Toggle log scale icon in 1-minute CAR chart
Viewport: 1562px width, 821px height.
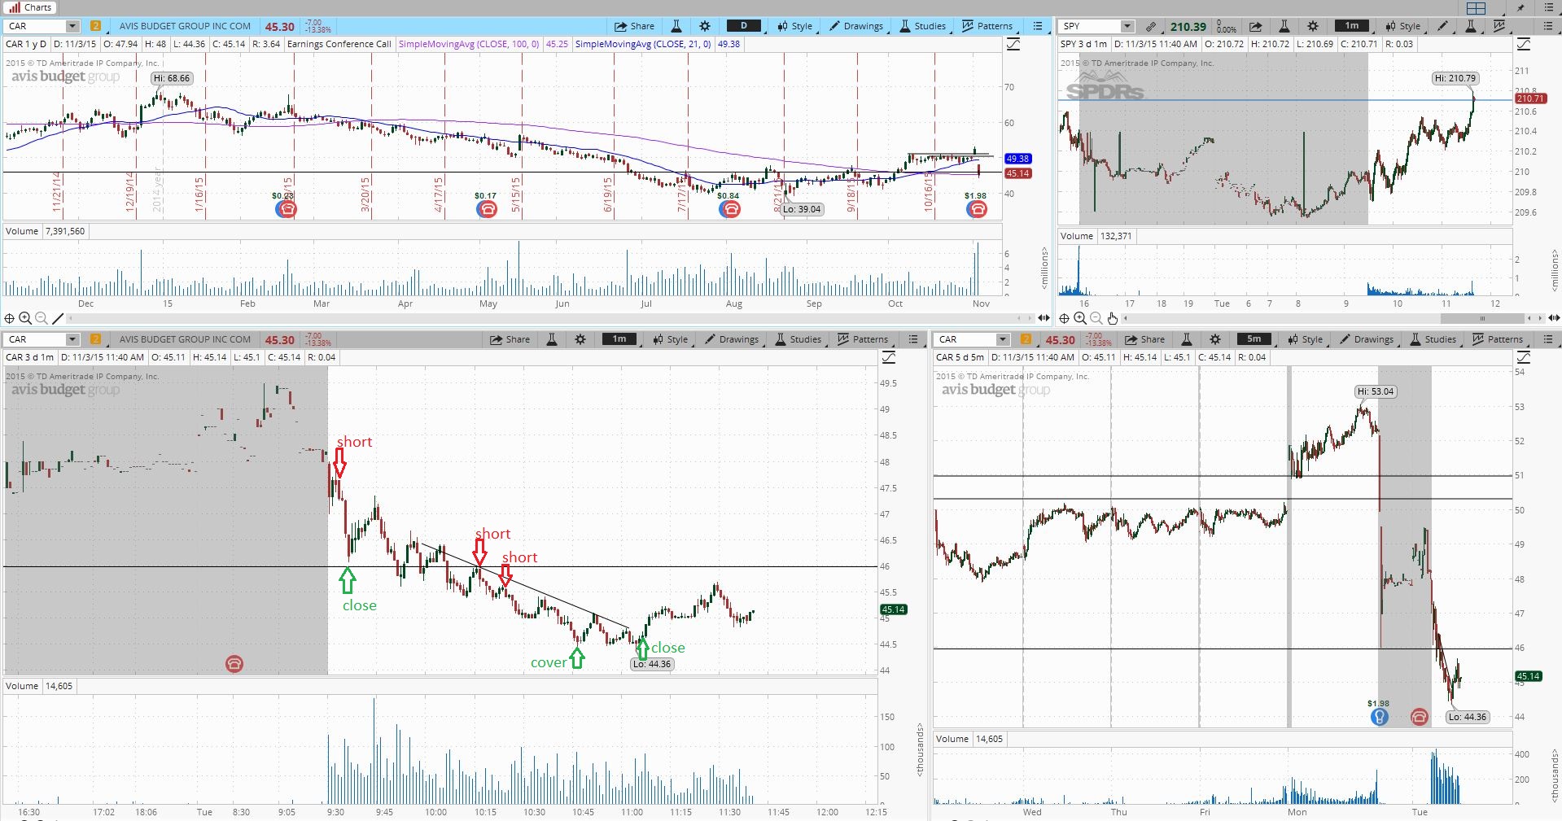[889, 357]
